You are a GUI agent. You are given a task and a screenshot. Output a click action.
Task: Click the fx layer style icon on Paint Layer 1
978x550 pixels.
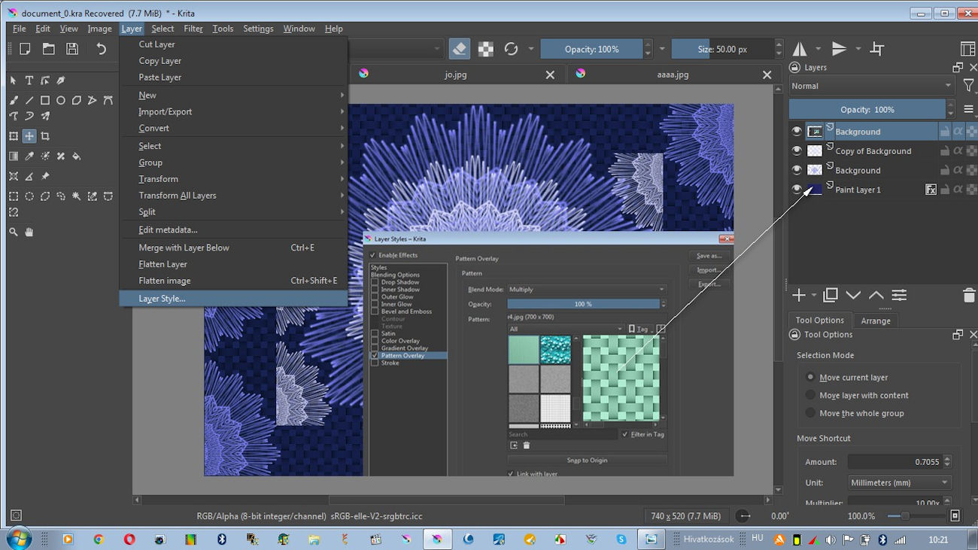[x=931, y=190]
